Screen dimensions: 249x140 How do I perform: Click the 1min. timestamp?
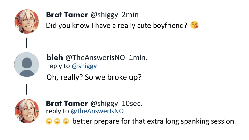pyautogui.click(x=138, y=58)
